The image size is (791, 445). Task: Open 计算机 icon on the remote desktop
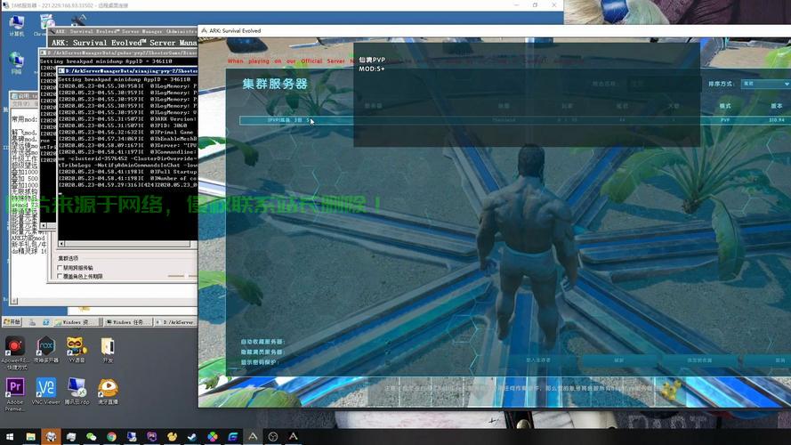tap(17, 26)
